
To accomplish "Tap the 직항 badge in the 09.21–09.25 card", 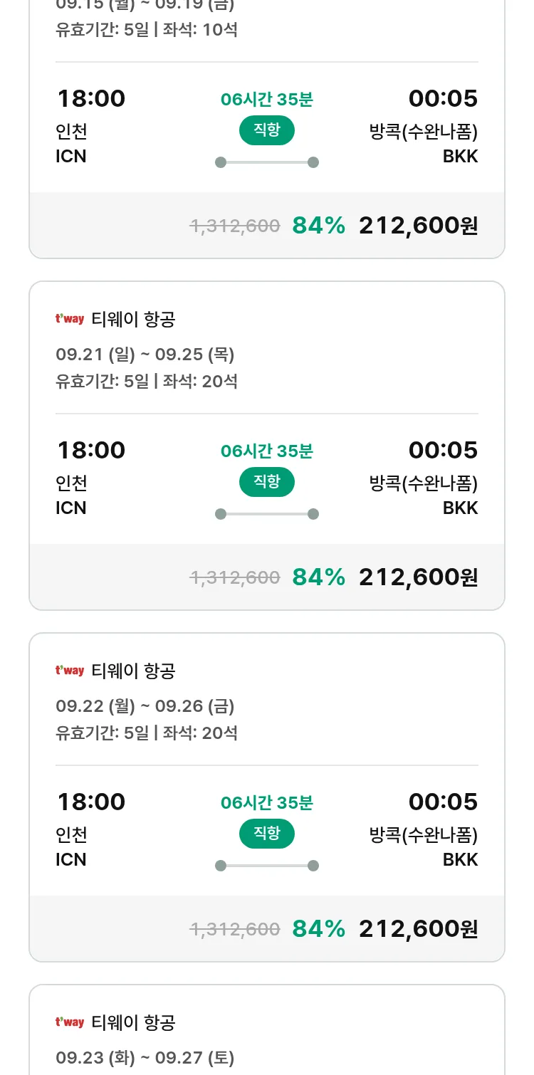I will [266, 482].
